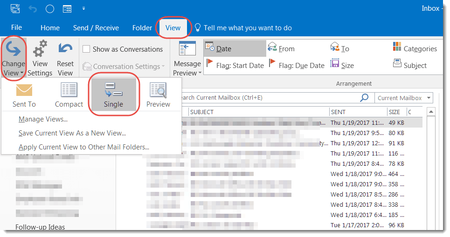Enable Show as Conversations checkbox

[x=86, y=49]
